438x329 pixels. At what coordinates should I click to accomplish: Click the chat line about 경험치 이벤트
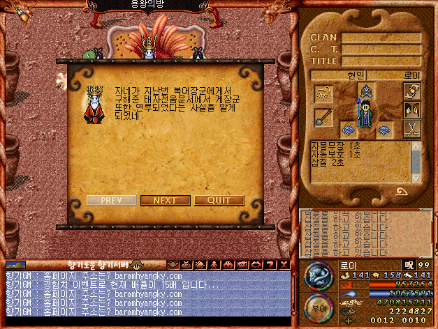(112, 285)
